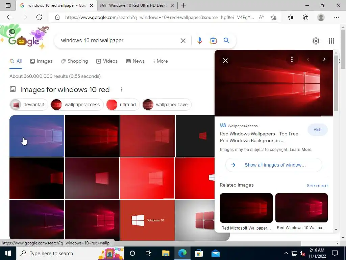This screenshot has height=260, width=346.
Task: Open Google quick settings gear
Action: coord(316,41)
